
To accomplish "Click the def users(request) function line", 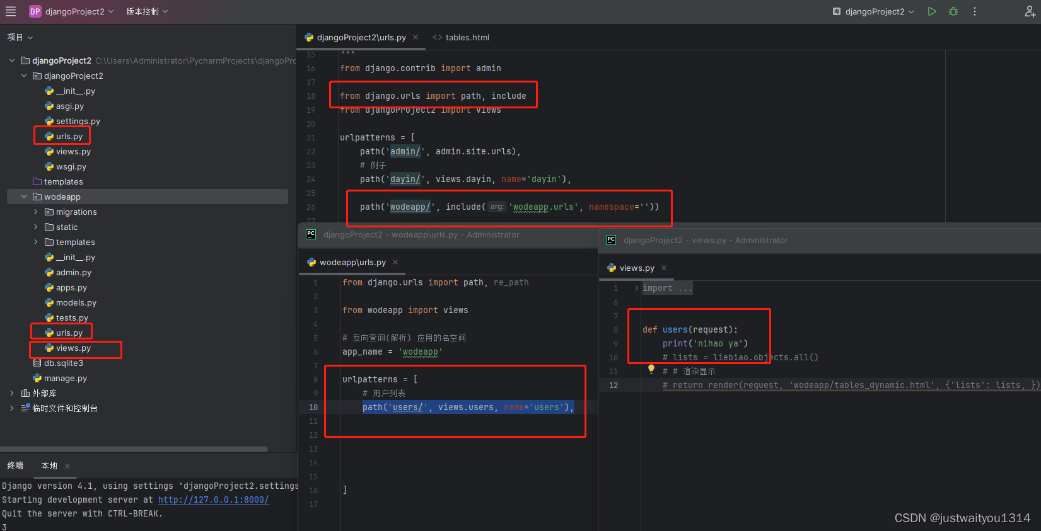I will [690, 329].
